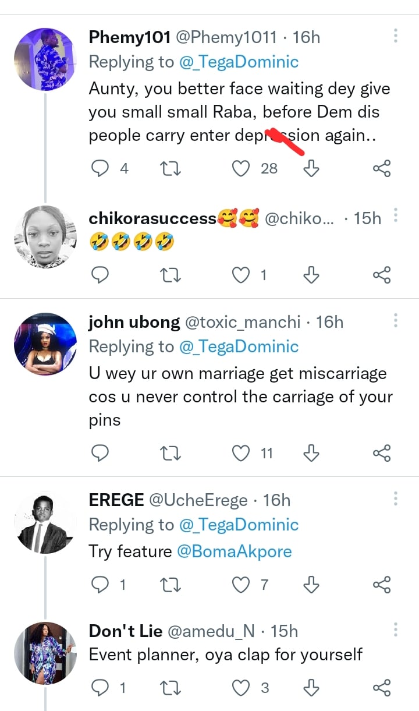This screenshot has width=419, height=711.
Task: Open more options menu on EREGE's tweet
Action: pyautogui.click(x=396, y=499)
